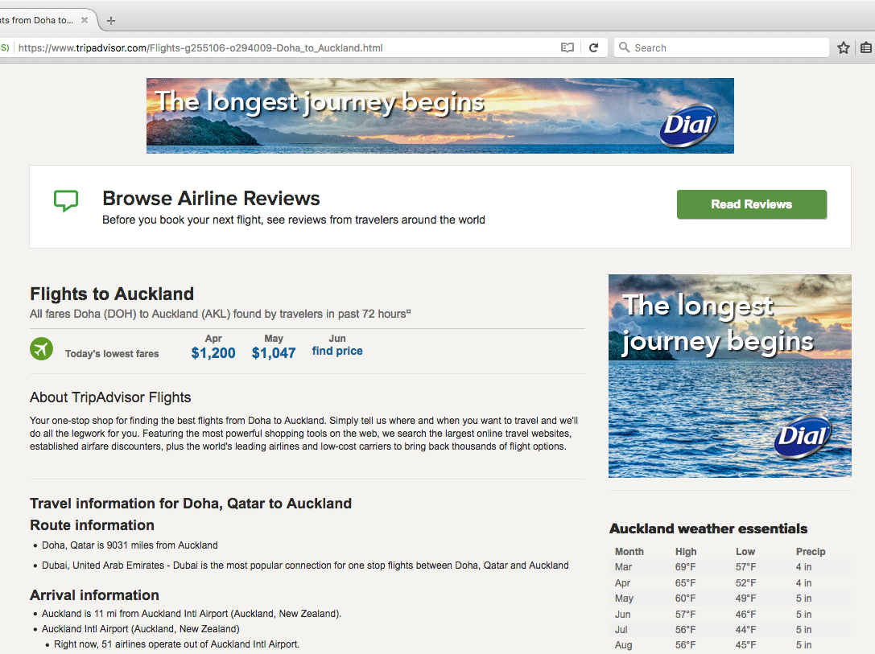The height and width of the screenshot is (654, 875).
Task: Click the '9031 miles from Auckland' bullet
Action: (x=130, y=545)
